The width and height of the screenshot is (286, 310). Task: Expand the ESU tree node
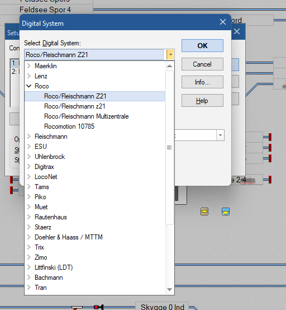pos(29,147)
